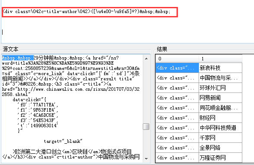Click the 29分钟前 text in source pane
This screenshot has height=165, width=254.
coord(44,58)
